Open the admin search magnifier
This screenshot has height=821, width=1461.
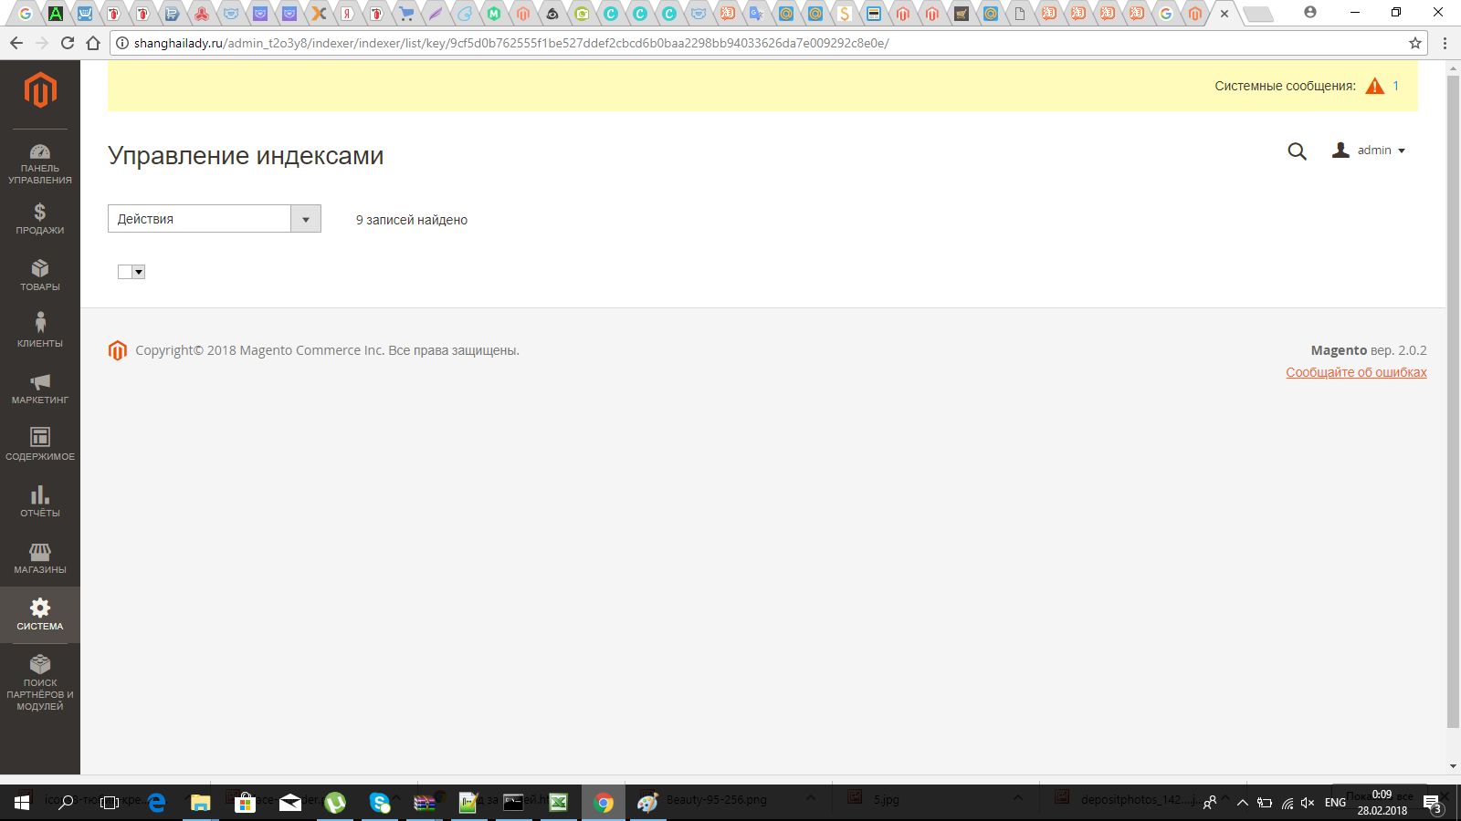(1297, 151)
